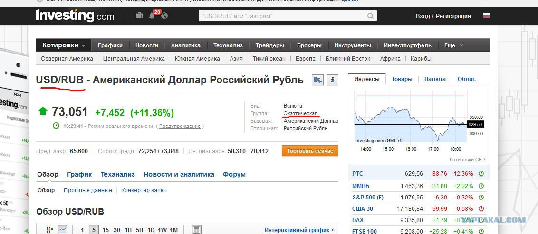The height and width of the screenshot is (234, 538).
Task: Open the Графики menu
Action: [x=110, y=45]
